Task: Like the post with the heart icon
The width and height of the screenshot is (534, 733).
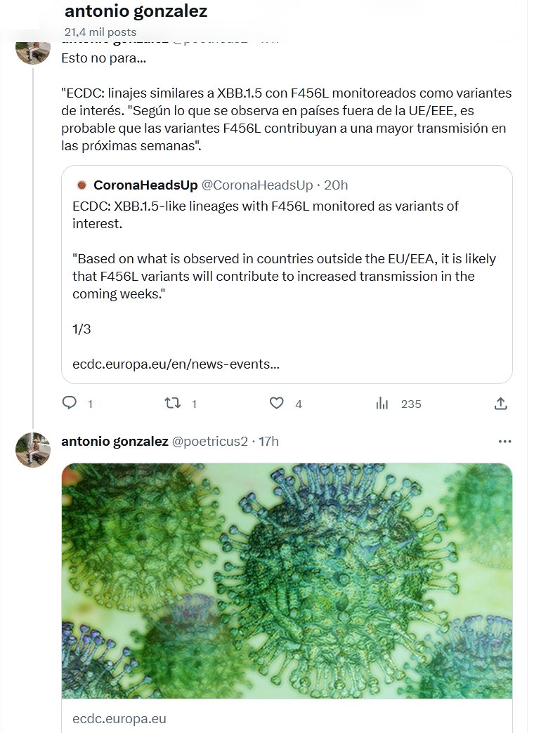Action: point(277,403)
